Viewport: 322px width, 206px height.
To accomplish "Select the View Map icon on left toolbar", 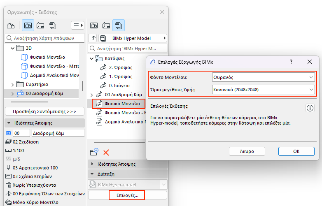I will click(x=28, y=25).
